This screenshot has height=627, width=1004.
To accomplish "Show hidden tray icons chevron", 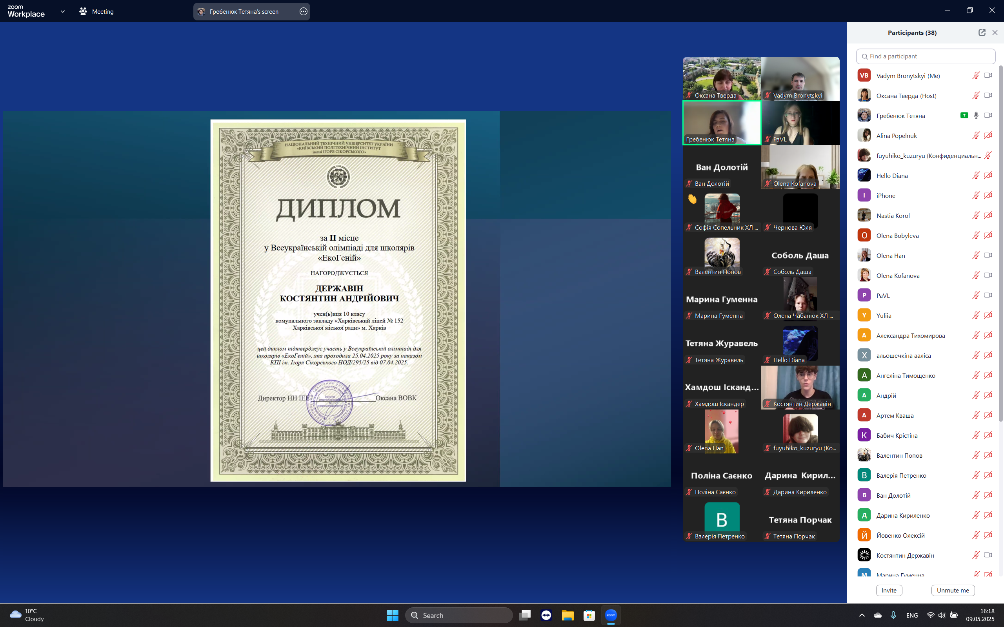I will click(x=862, y=615).
